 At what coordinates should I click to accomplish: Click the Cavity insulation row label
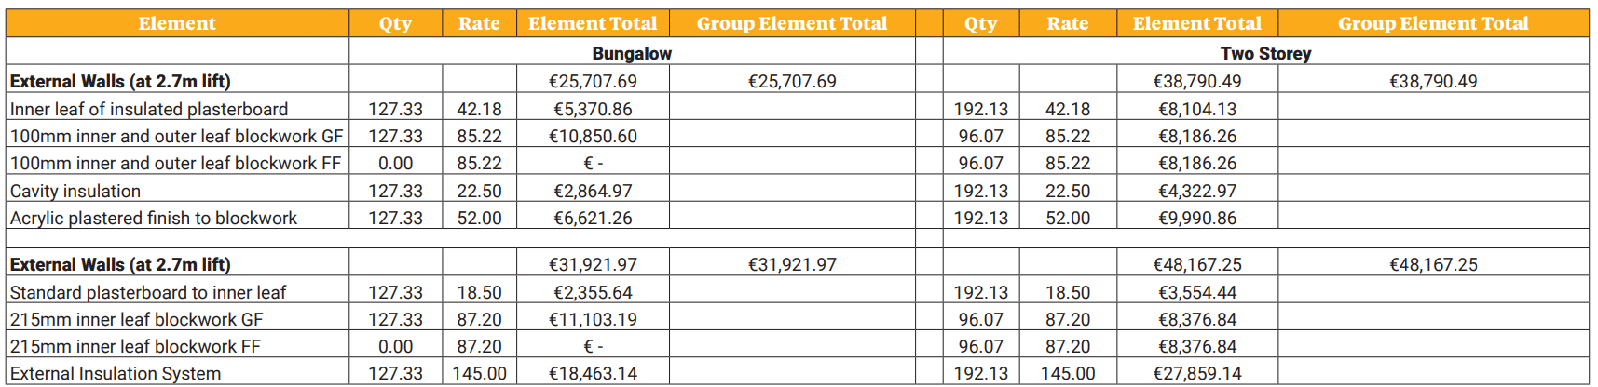tap(75, 191)
